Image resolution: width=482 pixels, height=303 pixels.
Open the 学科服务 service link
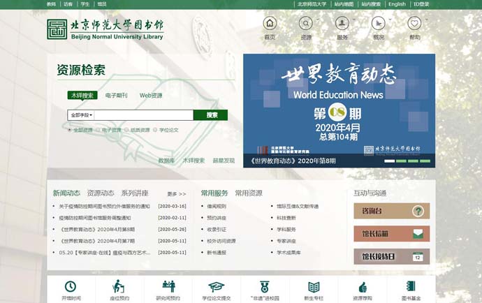[286, 230]
